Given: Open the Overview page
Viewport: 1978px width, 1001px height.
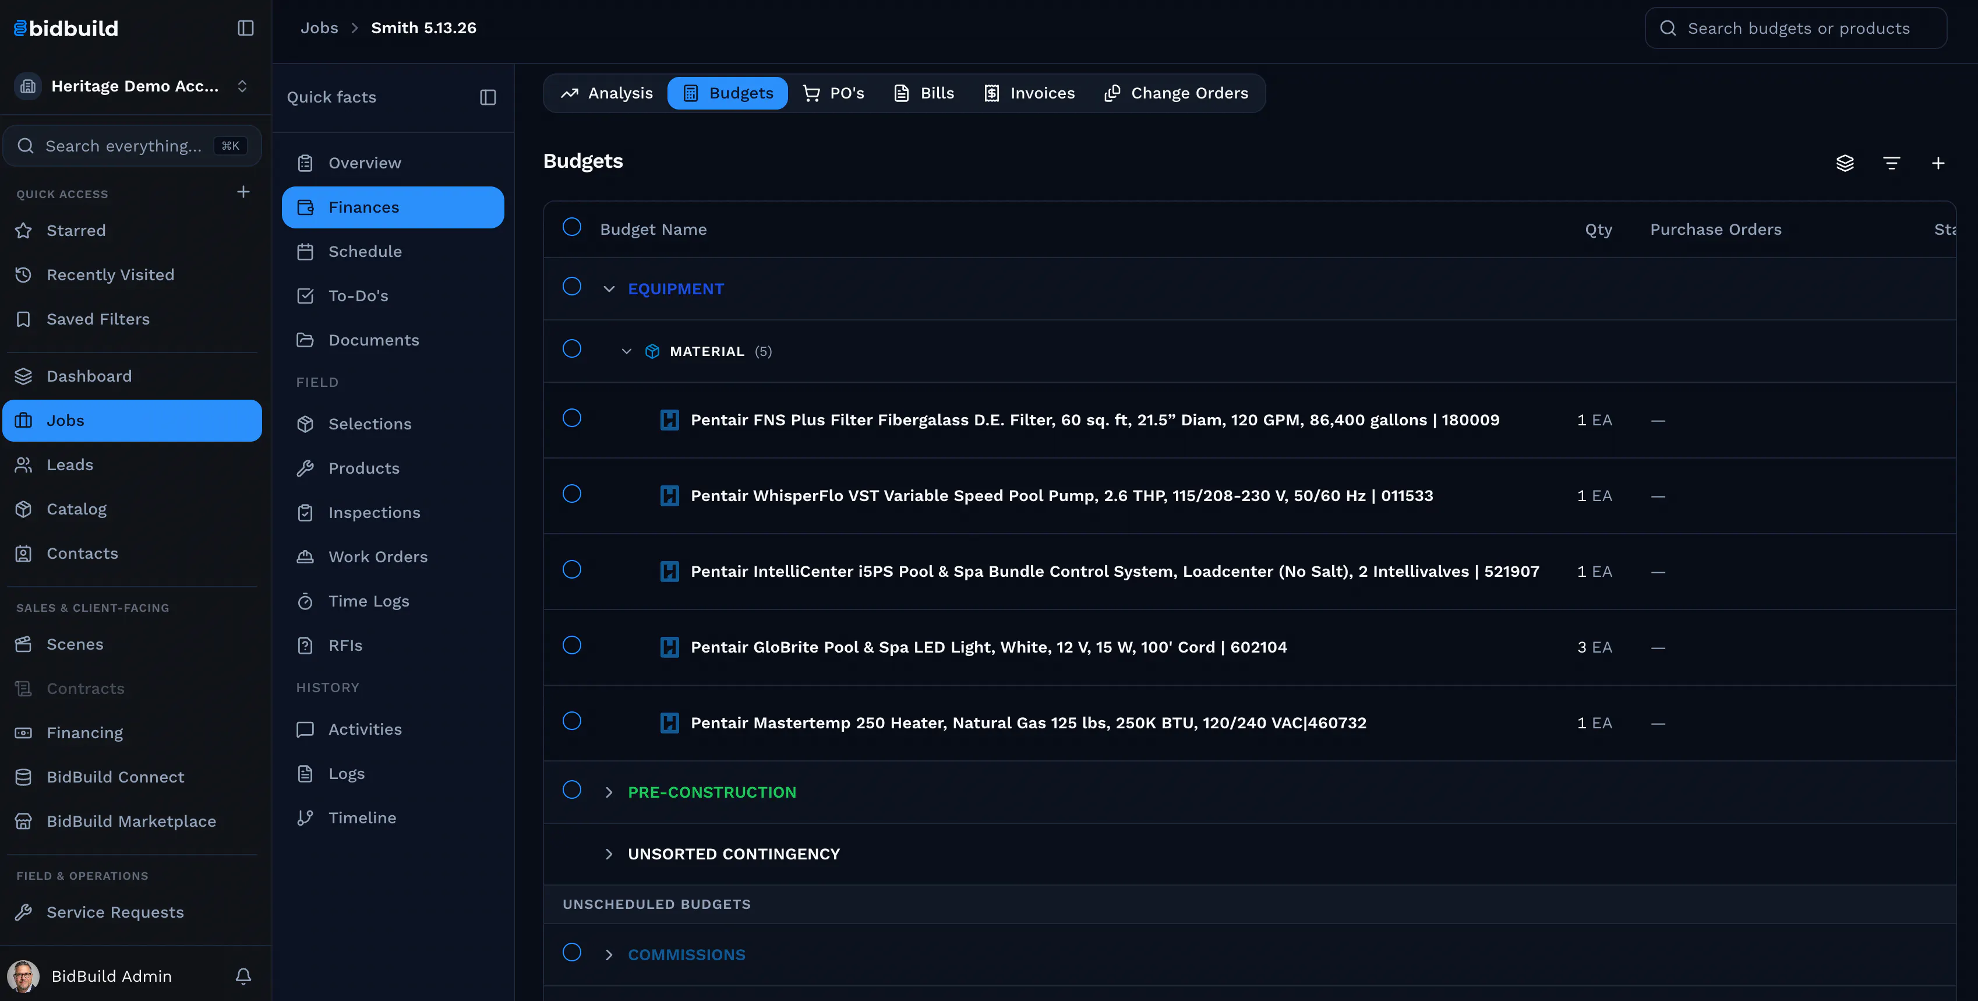Looking at the screenshot, I should [393, 163].
